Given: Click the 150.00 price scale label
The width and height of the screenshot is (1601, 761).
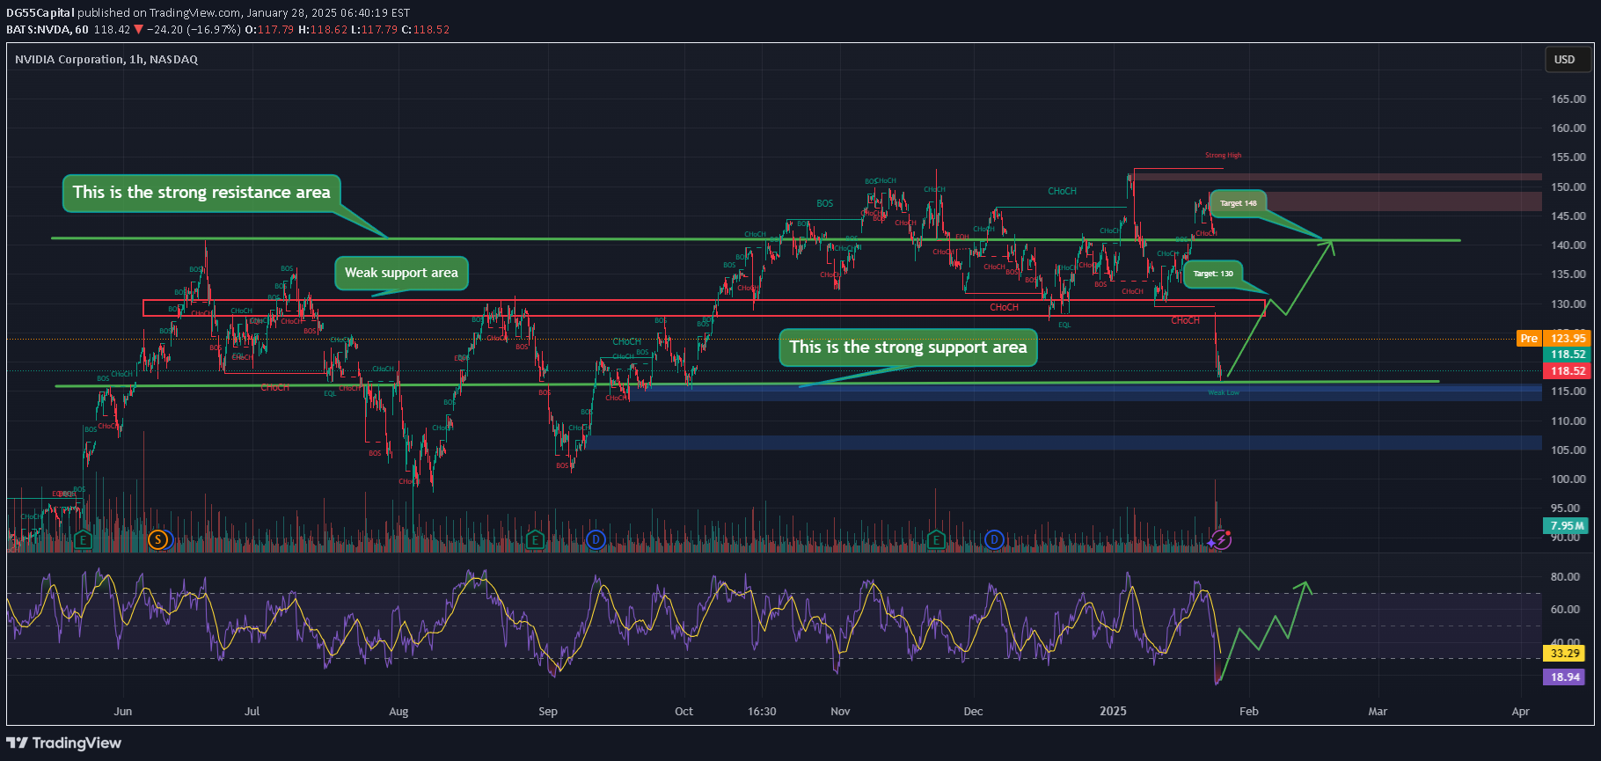Looking at the screenshot, I should tap(1568, 187).
